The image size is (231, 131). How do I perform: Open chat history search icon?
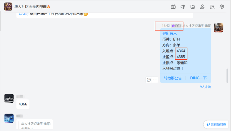pyautogui.click(x=212, y=7)
